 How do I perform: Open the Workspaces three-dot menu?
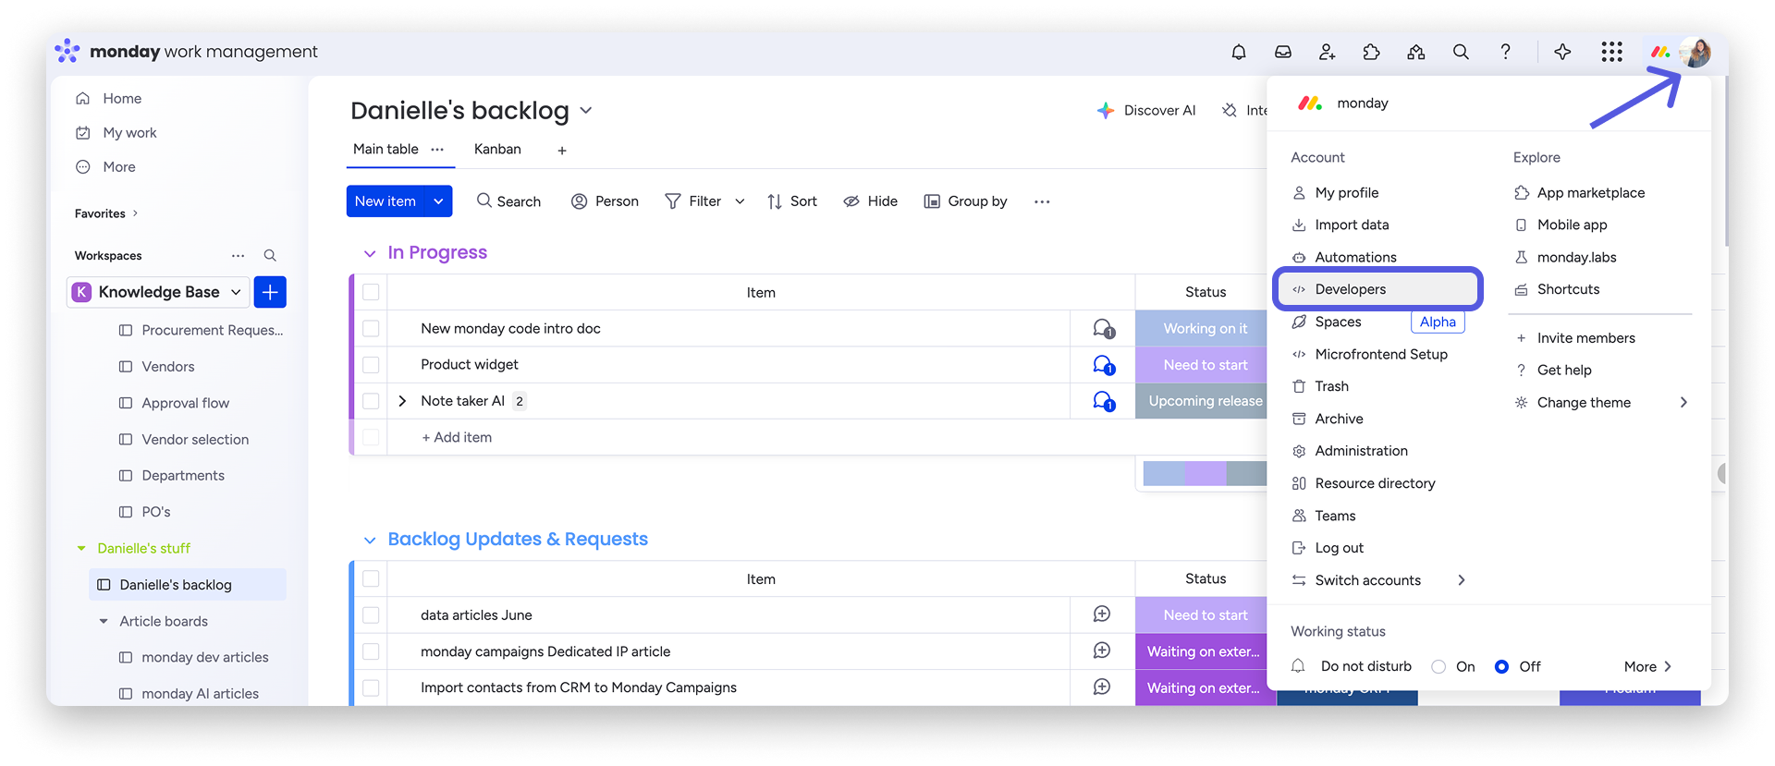239,255
